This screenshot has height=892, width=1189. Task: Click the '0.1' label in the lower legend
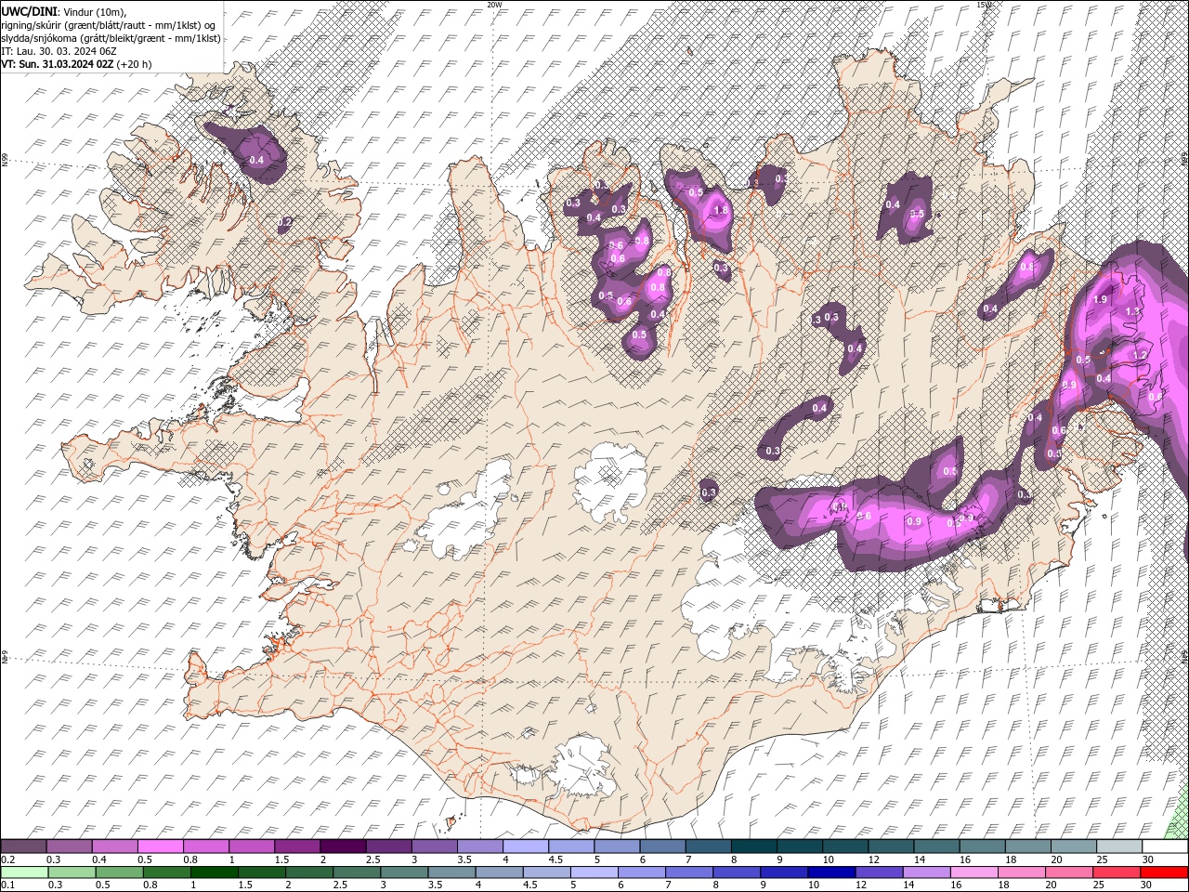8,885
